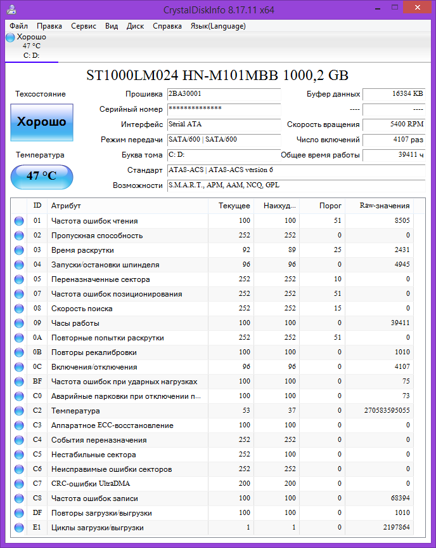Screen dimensions: 436x548
Task: Click raw value 68394 in row C8
Action: tap(401, 498)
